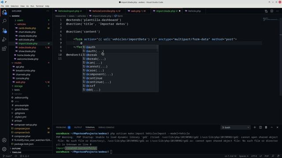282x158 pixels.
Task: Switch to OUTPUT panel tab
Action: coord(78,127)
